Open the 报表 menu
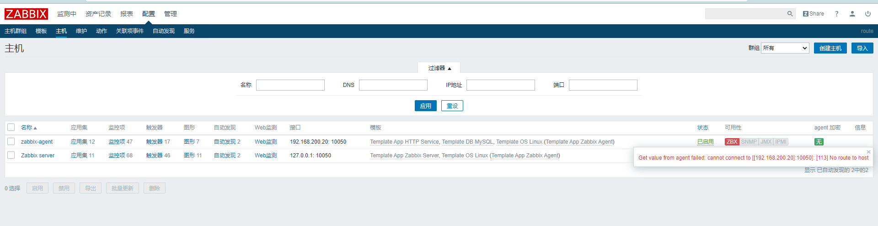Viewport: 878px width, 226px height. click(127, 14)
